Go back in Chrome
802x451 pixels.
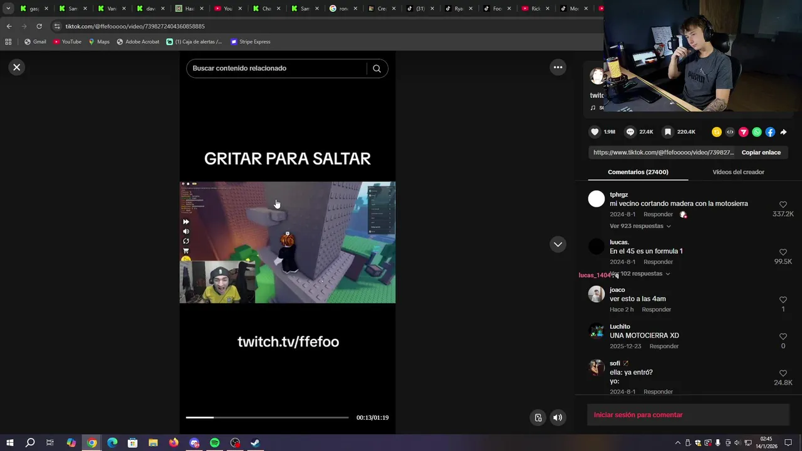click(9, 26)
